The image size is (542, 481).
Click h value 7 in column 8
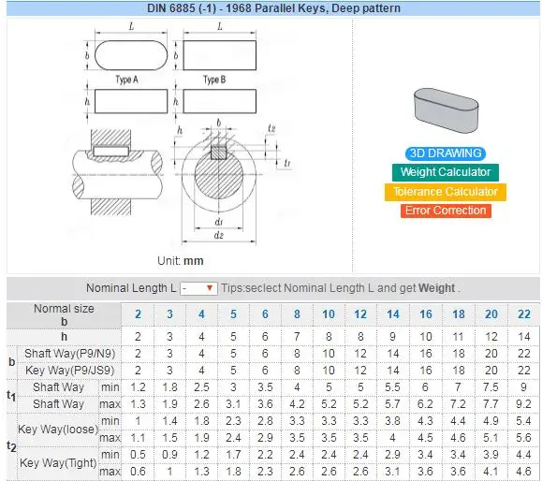(297, 337)
